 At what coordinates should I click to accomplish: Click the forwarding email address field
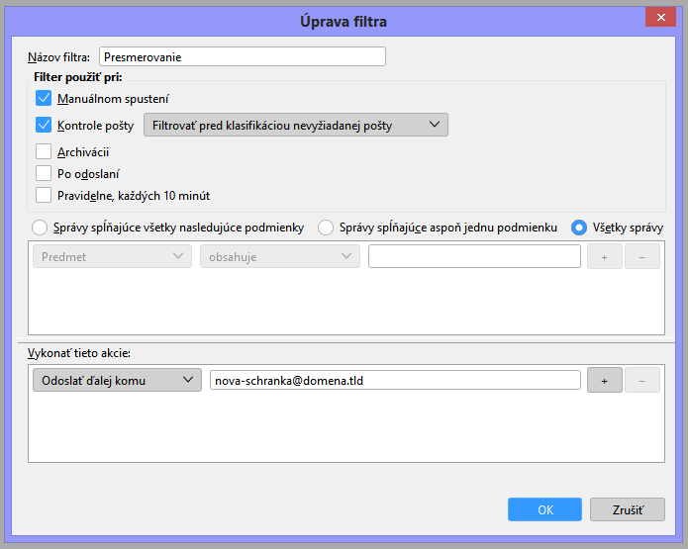coord(394,380)
